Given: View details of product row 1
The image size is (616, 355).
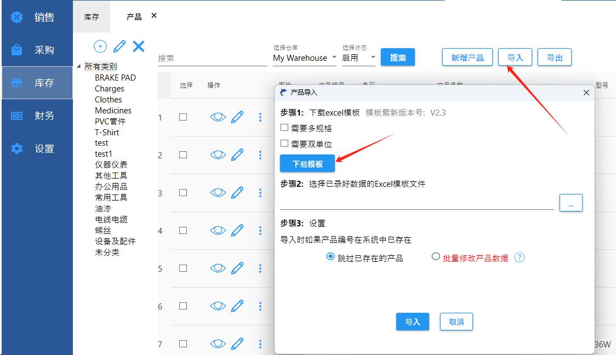Looking at the screenshot, I should [x=218, y=117].
